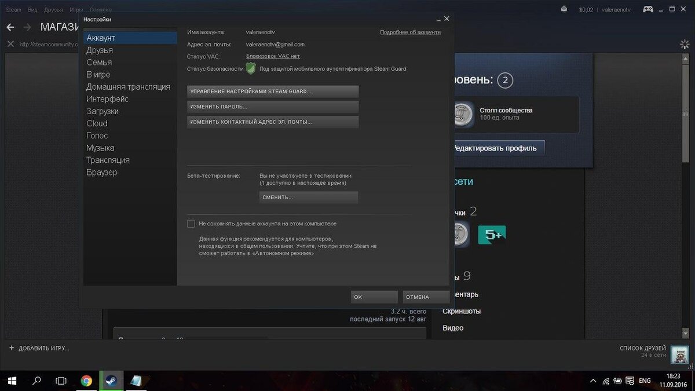Image resolution: width=695 pixels, height=391 pixels.
Task: Open the notepad-like app on taskbar
Action: coord(136,381)
